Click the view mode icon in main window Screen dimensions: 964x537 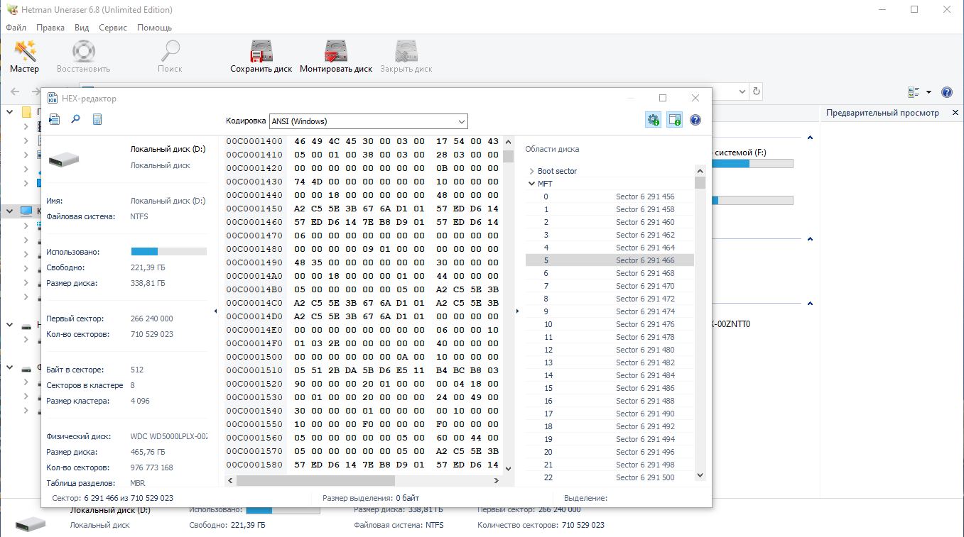tap(914, 92)
